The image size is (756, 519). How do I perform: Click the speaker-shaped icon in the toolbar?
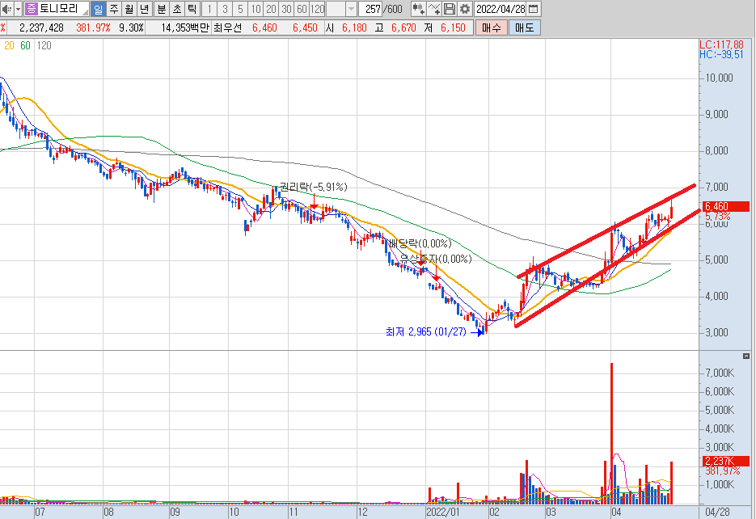point(6,9)
